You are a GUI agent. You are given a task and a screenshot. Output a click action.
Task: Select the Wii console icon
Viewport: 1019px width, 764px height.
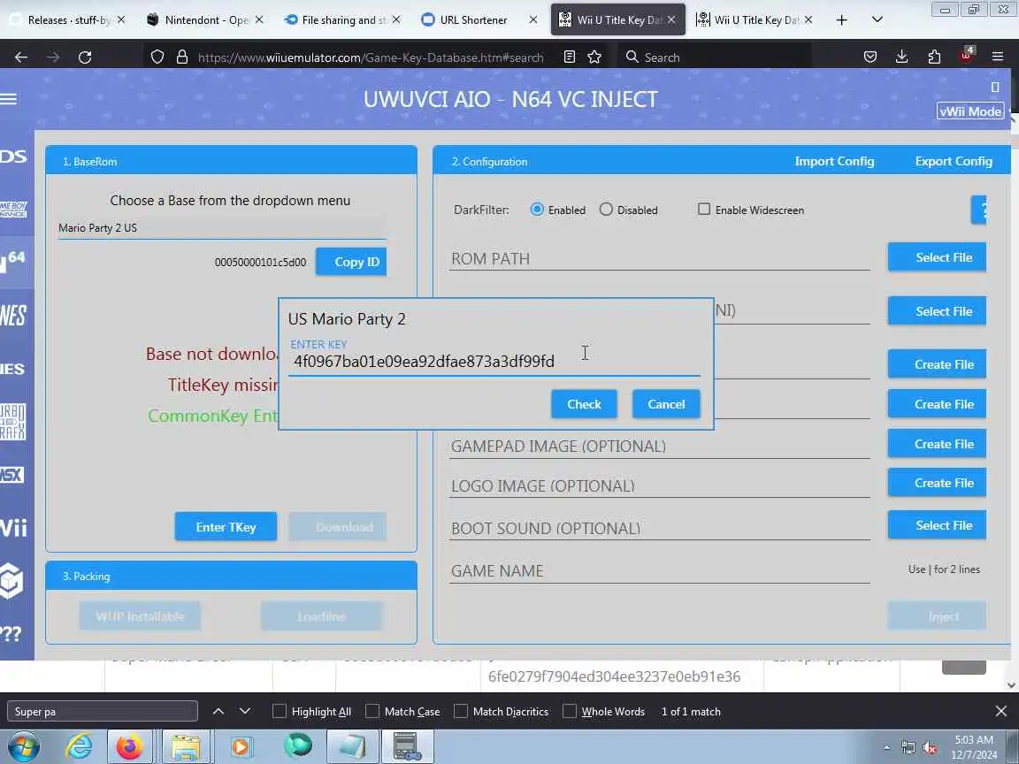tap(13, 527)
